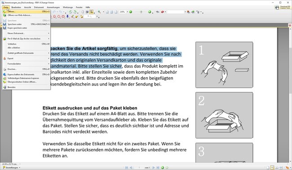Screen dimensions: 292x170
Task: Click the actual size page icon
Action: [x=107, y=12]
